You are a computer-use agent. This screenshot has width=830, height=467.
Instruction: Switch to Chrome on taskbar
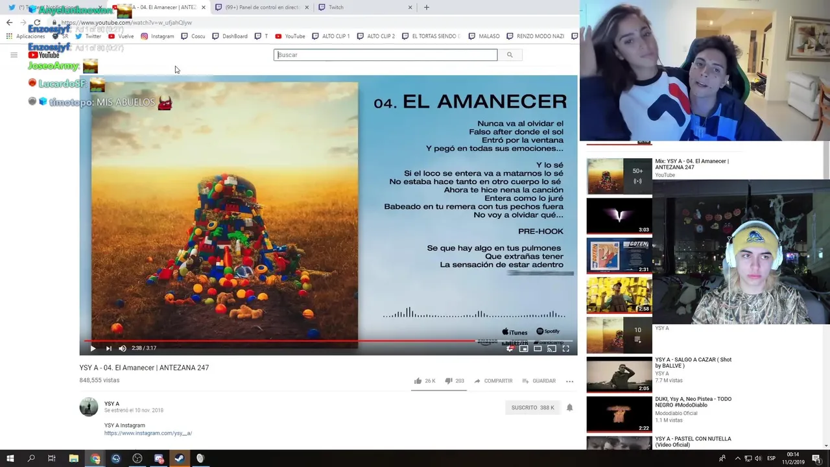95,459
